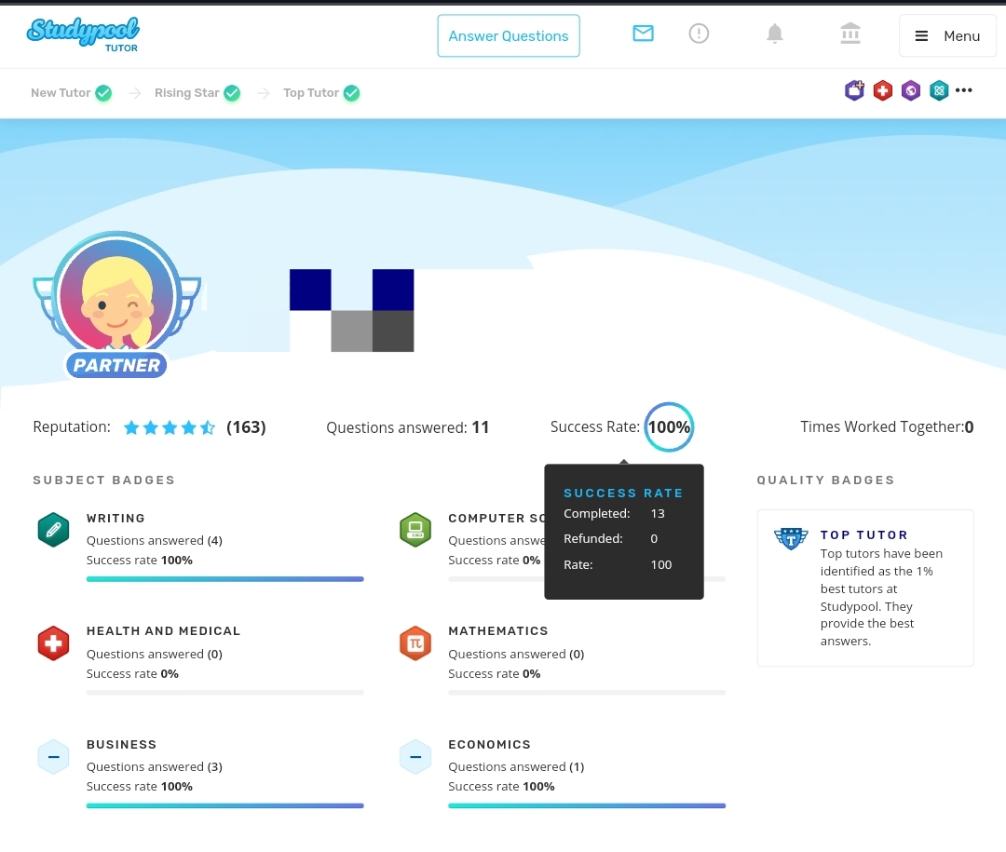1006x852 pixels.
Task: Click the green check next to Rising Star
Action: (x=232, y=93)
